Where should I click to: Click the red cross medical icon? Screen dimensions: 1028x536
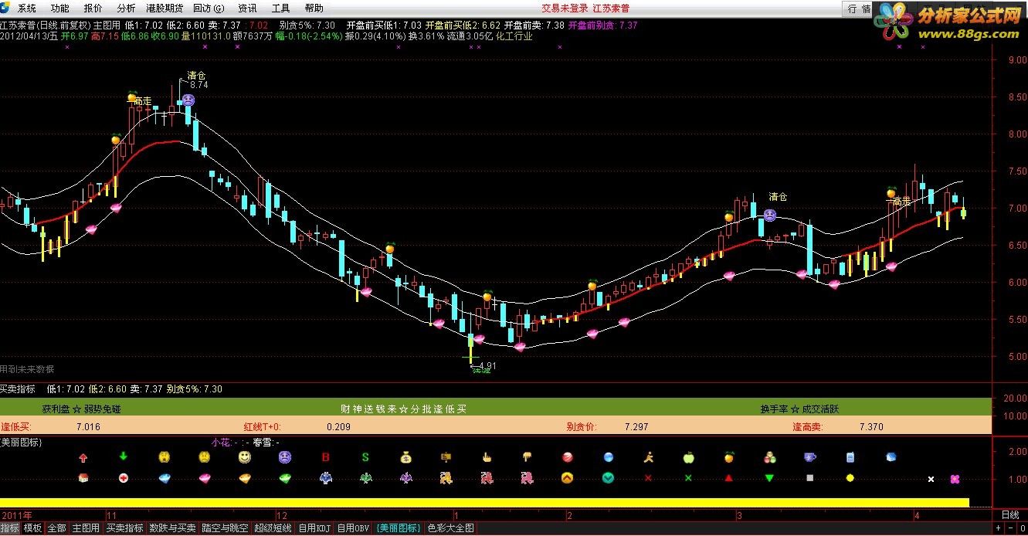tap(123, 478)
